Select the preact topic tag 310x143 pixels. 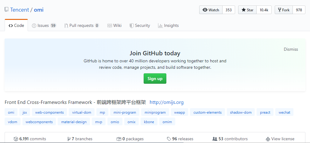coord(265,112)
